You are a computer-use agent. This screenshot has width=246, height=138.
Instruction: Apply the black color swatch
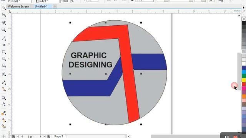tap(244, 23)
